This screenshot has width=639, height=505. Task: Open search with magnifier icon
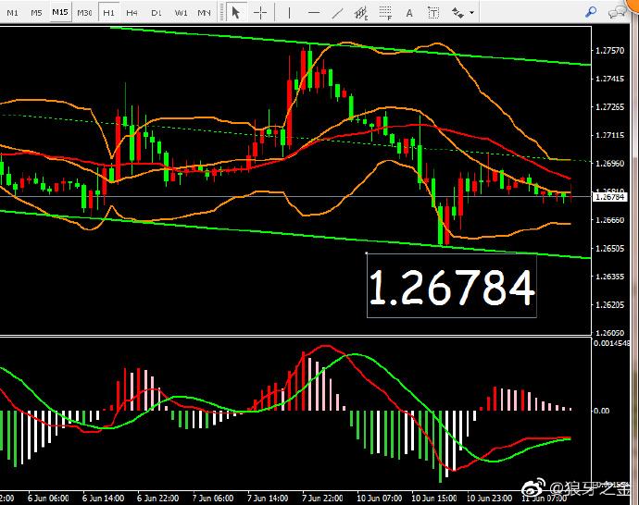point(591,12)
